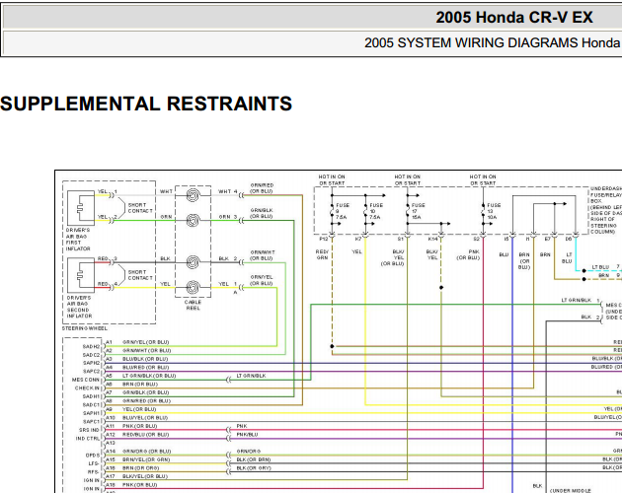Click the "A9 YEL (OR BLU)" row
The width and height of the screenshot is (622, 493).
tap(131, 409)
